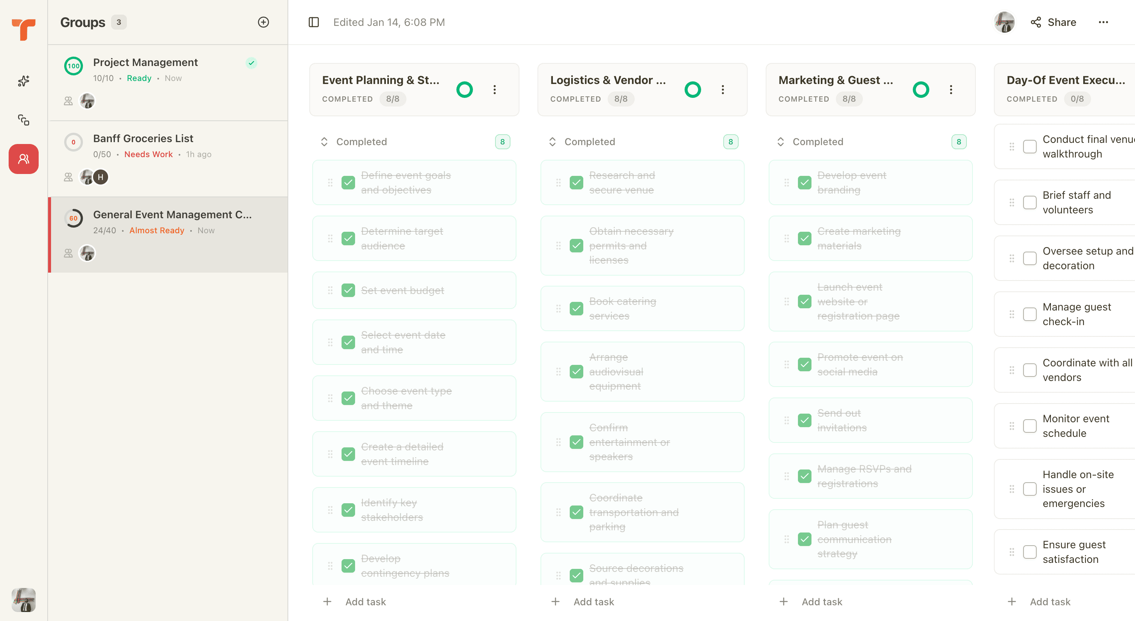Check Conduct final venue walkthrough
1135x621 pixels.
(1030, 147)
